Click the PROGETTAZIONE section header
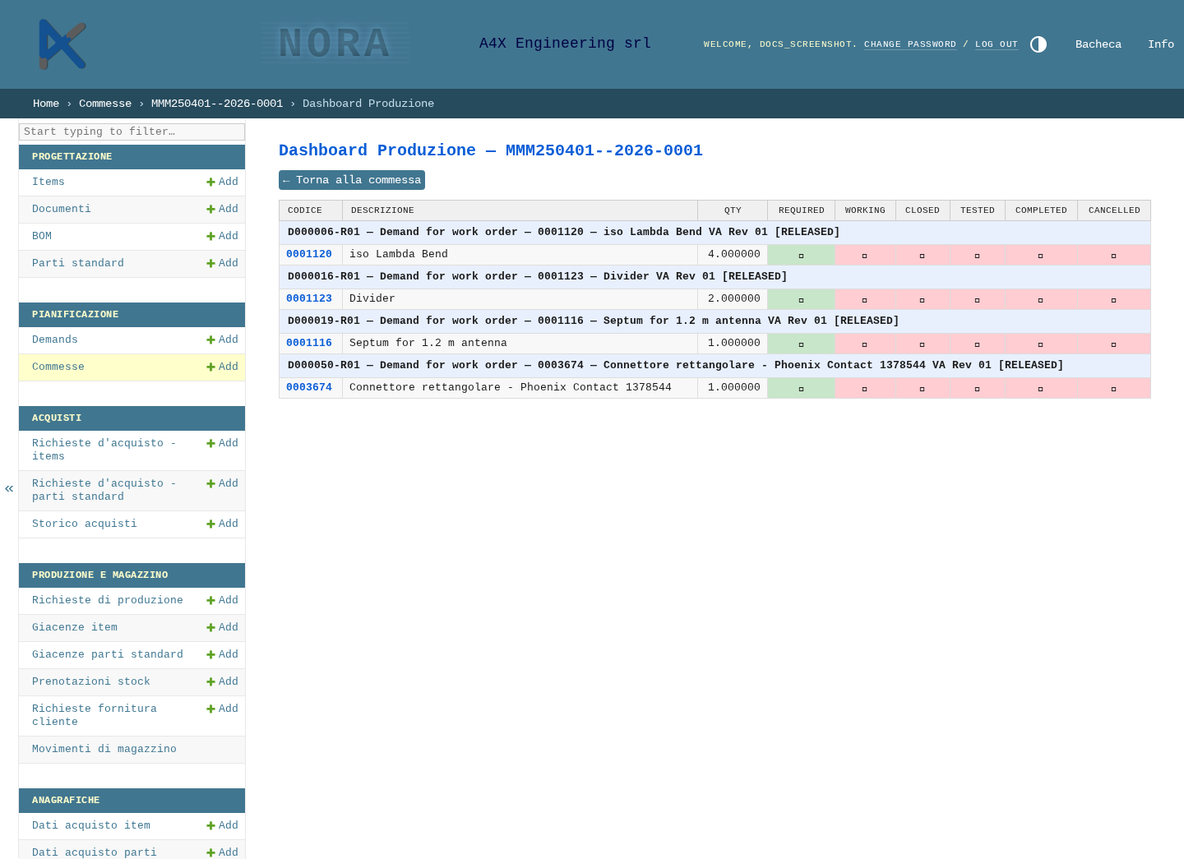1184x859 pixels. pos(132,157)
